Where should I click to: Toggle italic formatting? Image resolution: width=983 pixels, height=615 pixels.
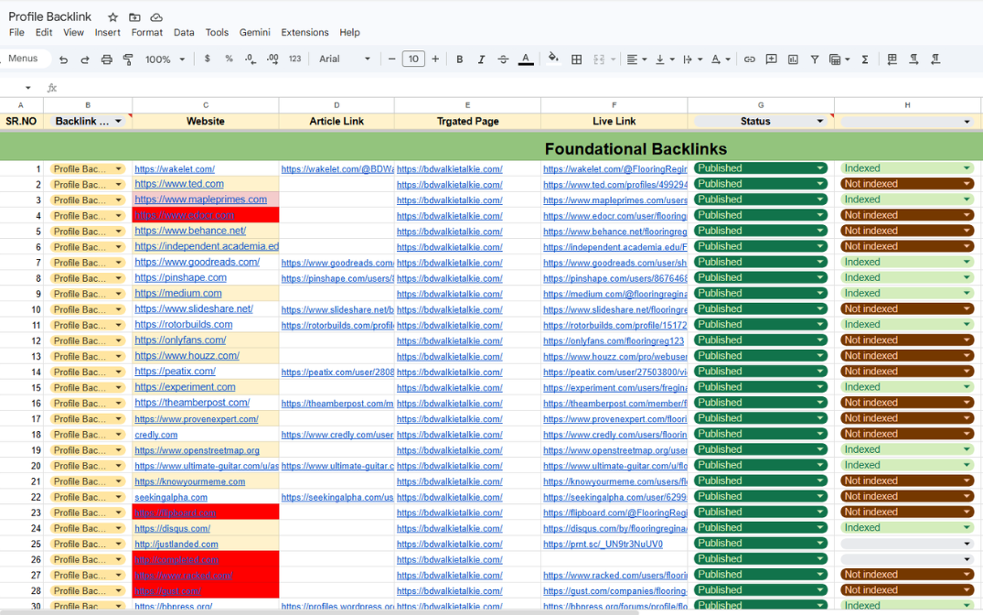481,59
